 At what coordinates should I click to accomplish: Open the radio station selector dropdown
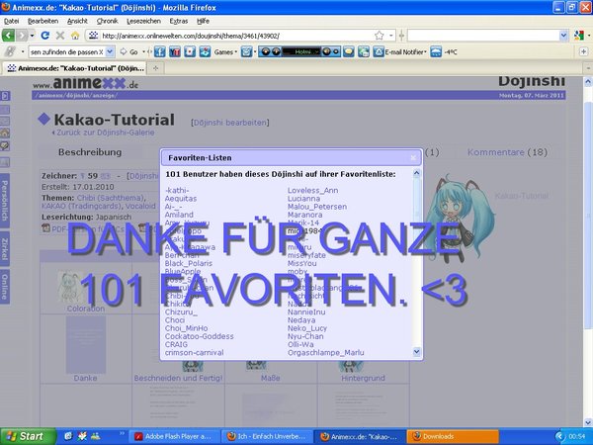pos(317,51)
